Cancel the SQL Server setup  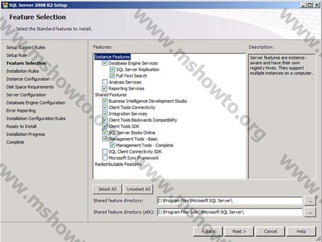(x=270, y=232)
